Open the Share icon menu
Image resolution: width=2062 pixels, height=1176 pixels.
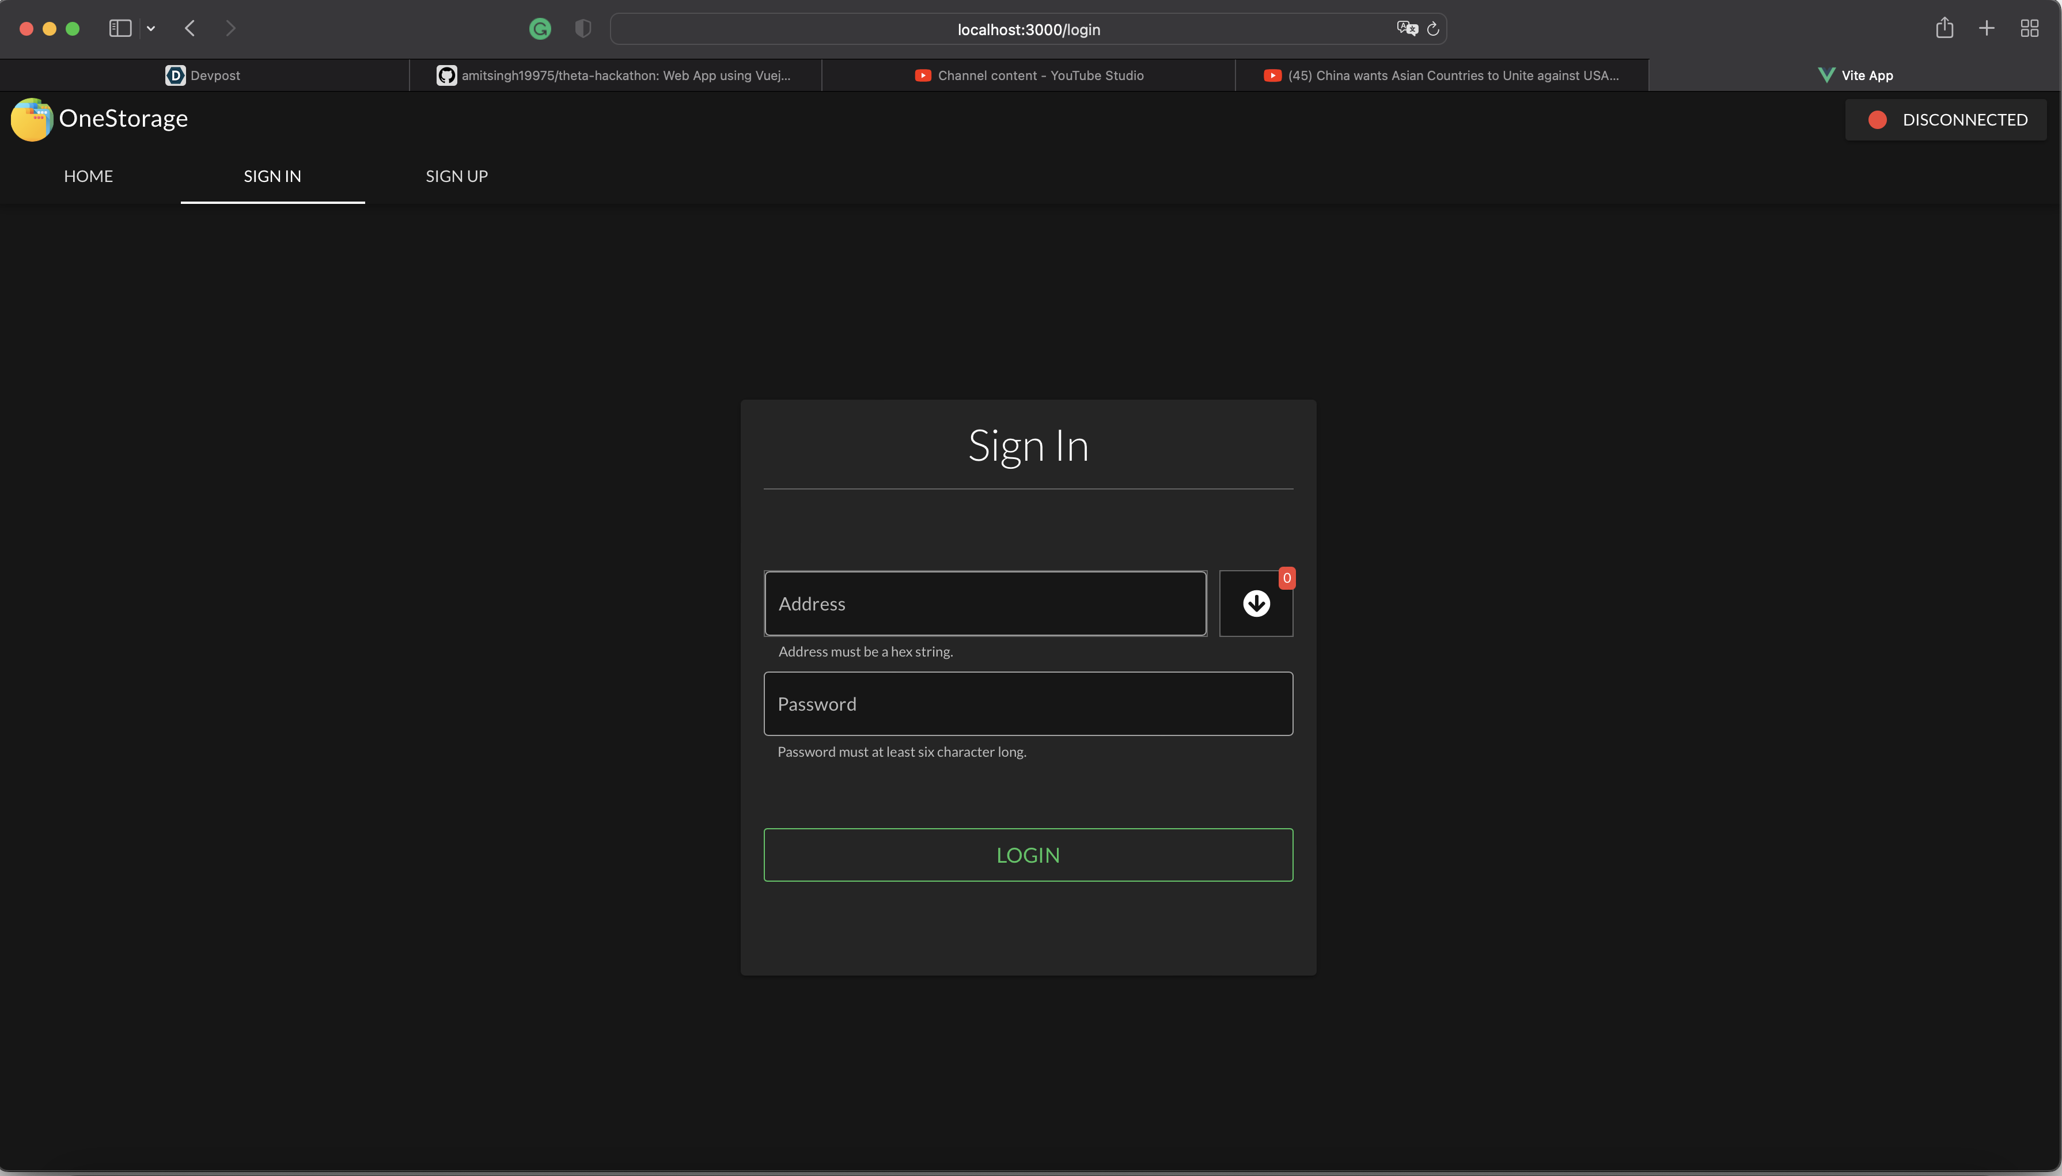click(x=1944, y=29)
